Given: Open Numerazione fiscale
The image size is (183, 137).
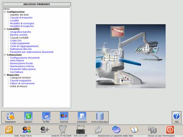Looking at the screenshot, I should point(21,63).
